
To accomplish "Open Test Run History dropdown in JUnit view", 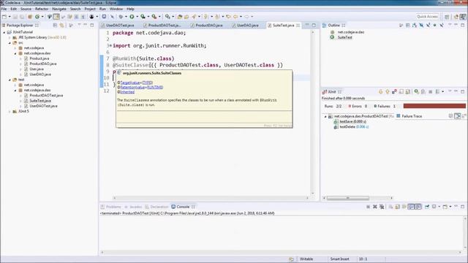I will tap(442, 92).
